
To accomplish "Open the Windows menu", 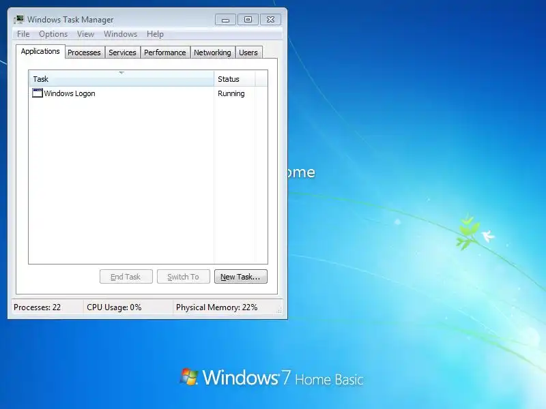I will click(121, 33).
